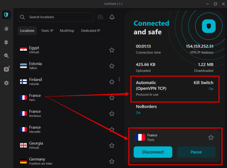
Task: Open the Surfshark VPN shield section
Action: (x=6, y=15)
